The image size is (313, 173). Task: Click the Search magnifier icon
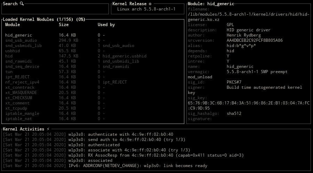pyautogui.click(x=22, y=4)
